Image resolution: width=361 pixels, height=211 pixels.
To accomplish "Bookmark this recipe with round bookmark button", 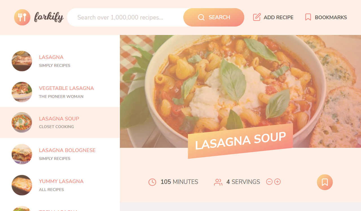I will (x=325, y=182).
